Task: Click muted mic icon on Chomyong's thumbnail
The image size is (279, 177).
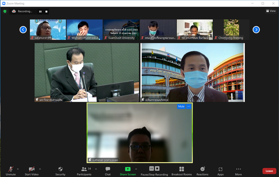Action: pos(216,38)
